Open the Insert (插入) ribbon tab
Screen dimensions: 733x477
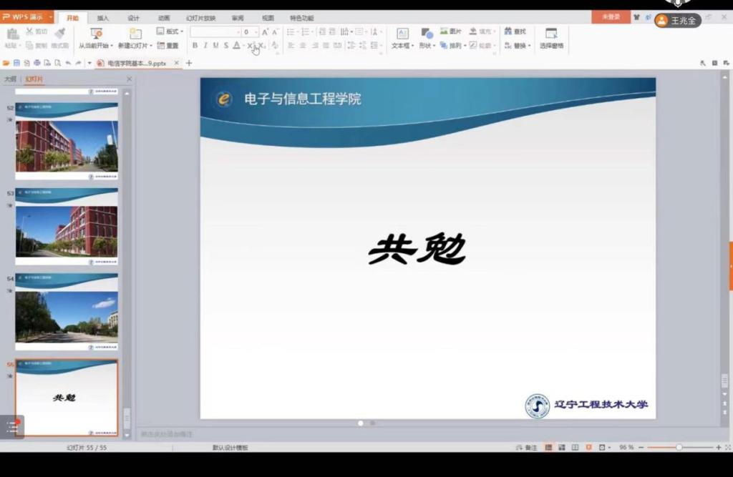tap(103, 18)
